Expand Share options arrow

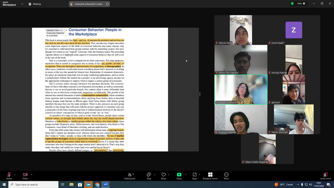pos(185,174)
